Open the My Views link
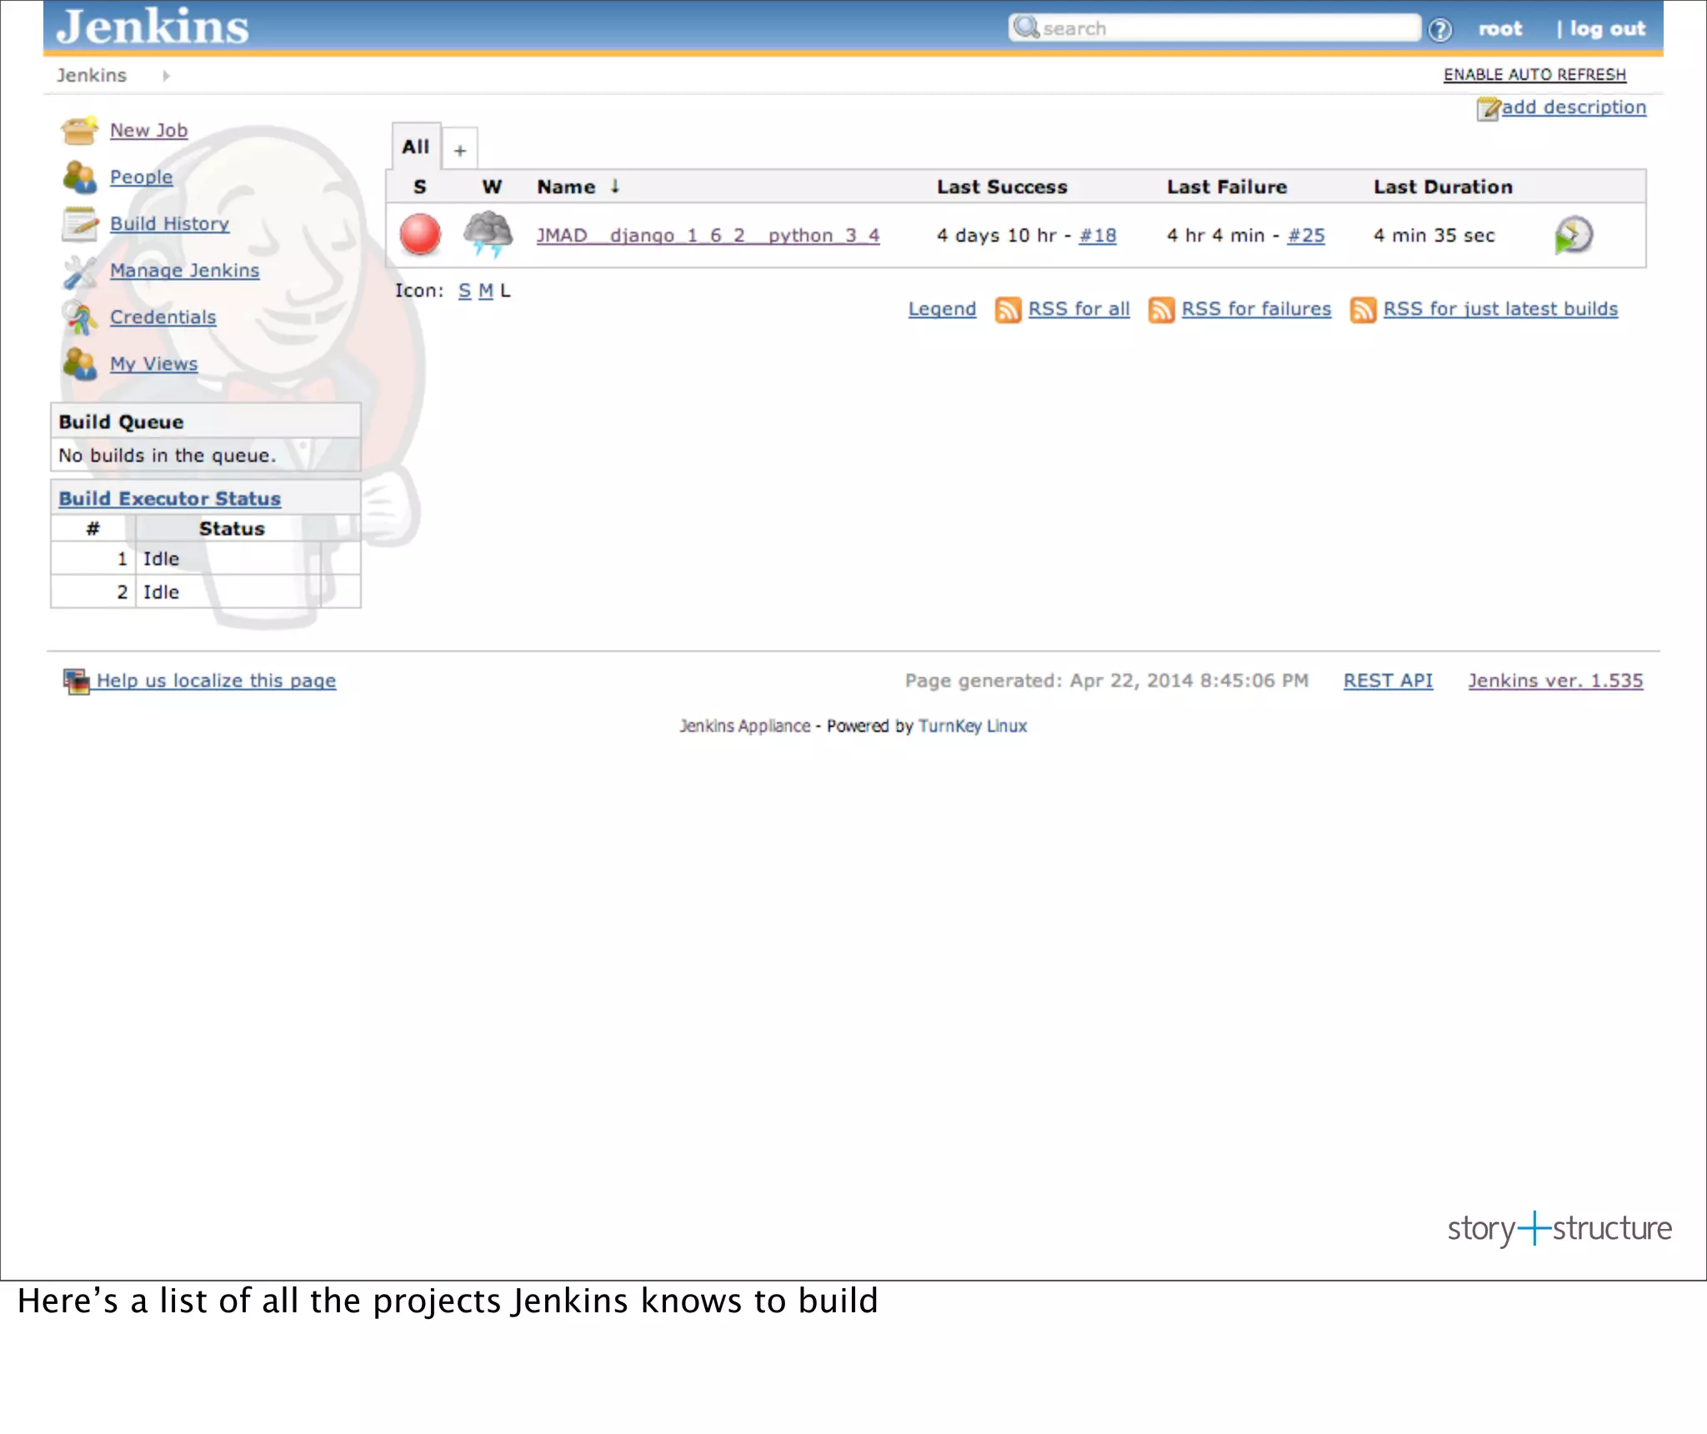The width and height of the screenshot is (1707, 1434). tap(153, 364)
